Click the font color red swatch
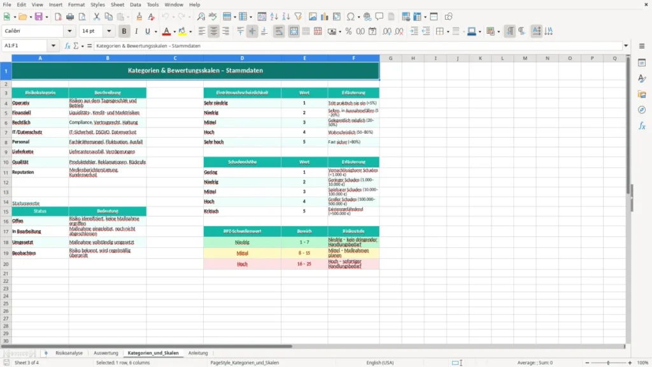 point(166,31)
